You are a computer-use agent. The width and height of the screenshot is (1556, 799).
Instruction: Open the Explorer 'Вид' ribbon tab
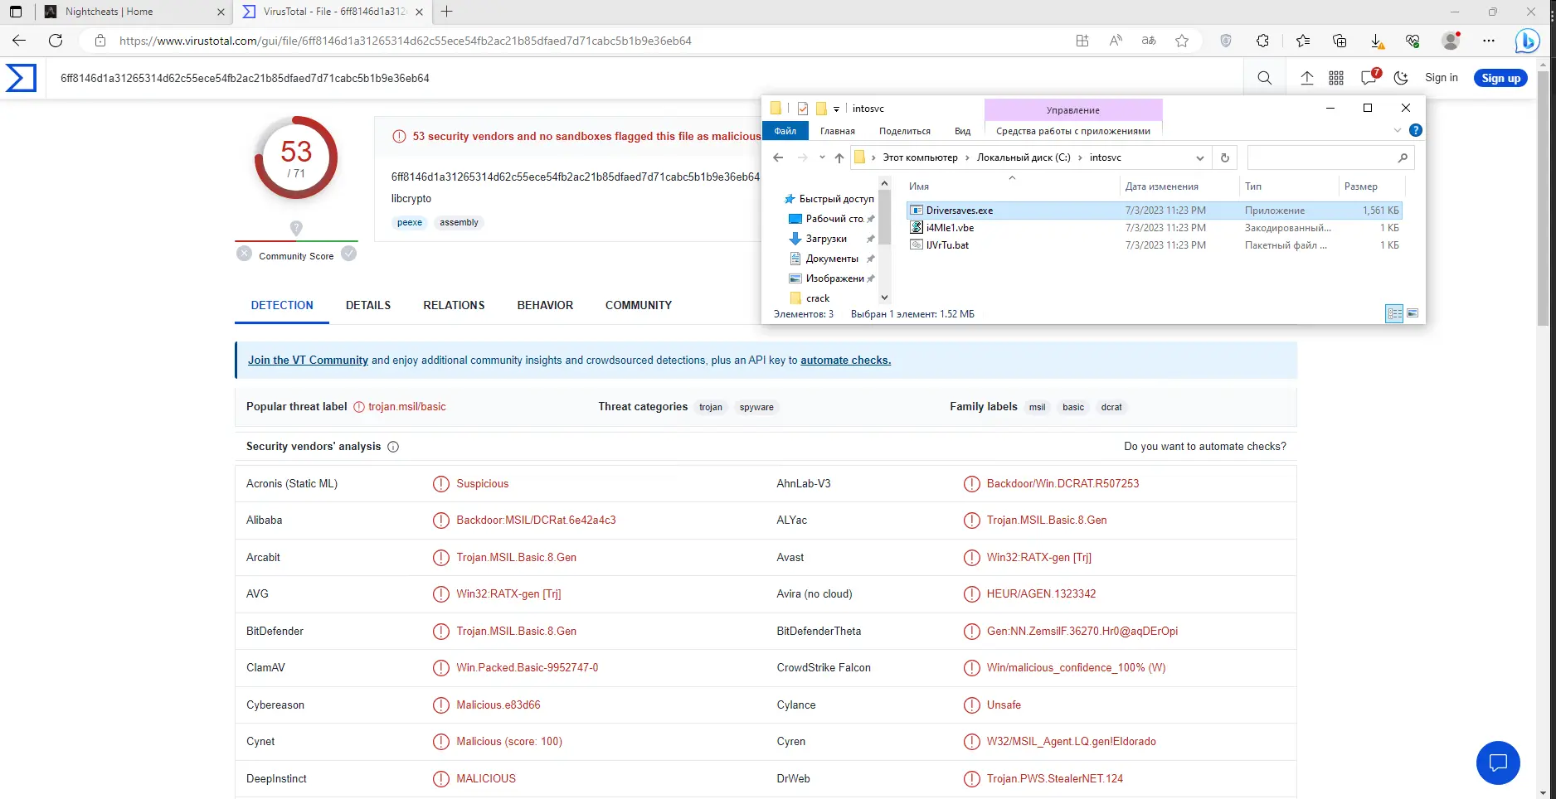(x=962, y=131)
